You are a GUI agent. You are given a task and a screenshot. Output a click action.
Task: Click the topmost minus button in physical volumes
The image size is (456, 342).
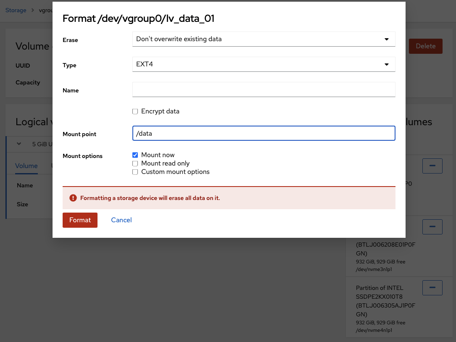432,166
